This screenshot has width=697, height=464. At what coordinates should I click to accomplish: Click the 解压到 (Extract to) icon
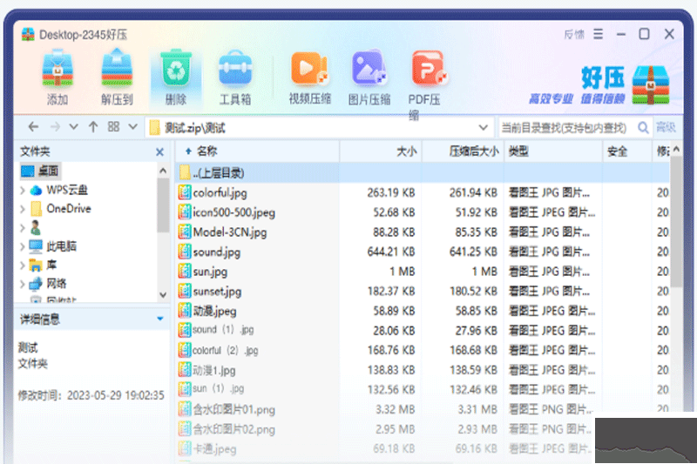tap(116, 69)
